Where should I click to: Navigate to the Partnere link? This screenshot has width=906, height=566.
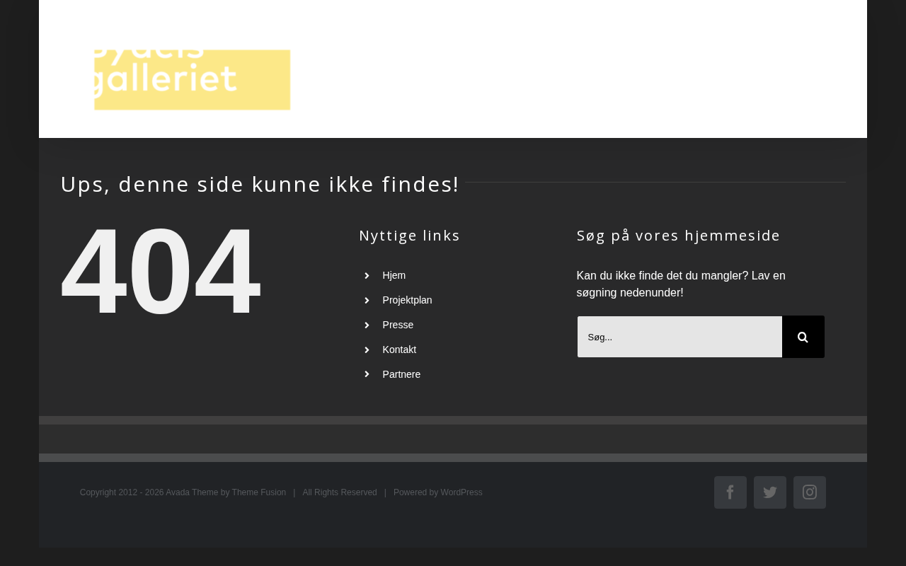tap(401, 374)
